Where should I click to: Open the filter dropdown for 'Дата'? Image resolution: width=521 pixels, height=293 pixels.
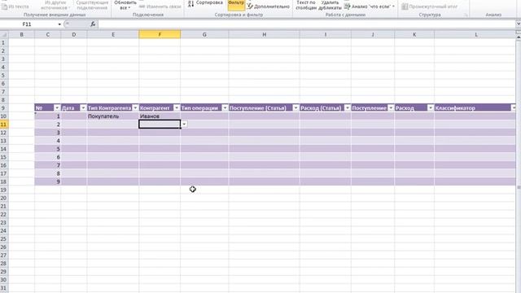click(83, 108)
